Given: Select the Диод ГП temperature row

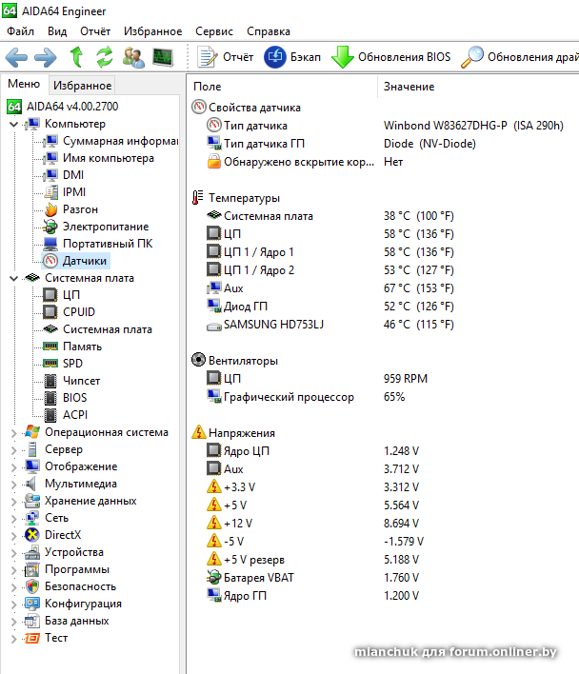Looking at the screenshot, I should pyautogui.click(x=329, y=307).
